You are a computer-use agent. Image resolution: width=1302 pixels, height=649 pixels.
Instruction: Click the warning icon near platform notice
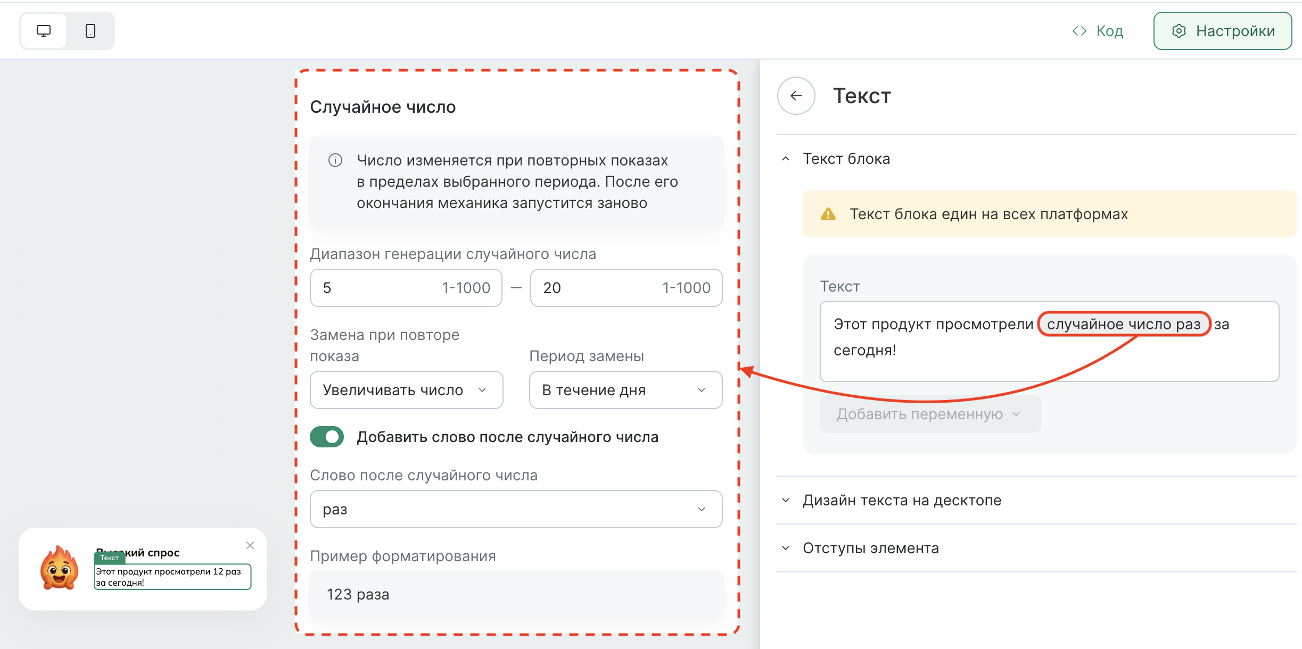coord(828,214)
